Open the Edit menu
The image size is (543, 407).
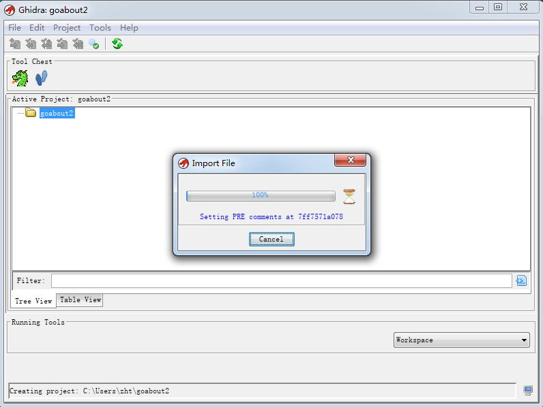(37, 28)
